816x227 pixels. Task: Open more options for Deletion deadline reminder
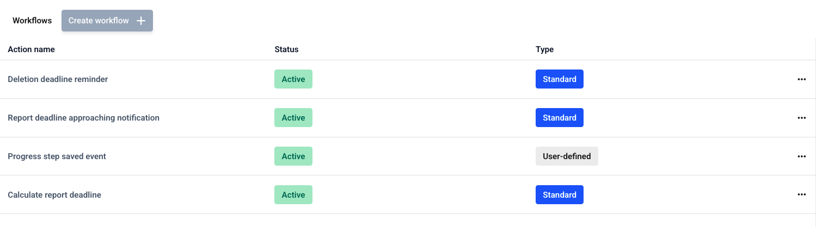[801, 79]
